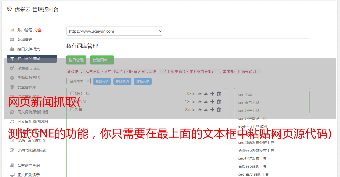The width and height of the screenshot is (340, 177).
Task: Click the 移动分组 button
Action: 143,81
